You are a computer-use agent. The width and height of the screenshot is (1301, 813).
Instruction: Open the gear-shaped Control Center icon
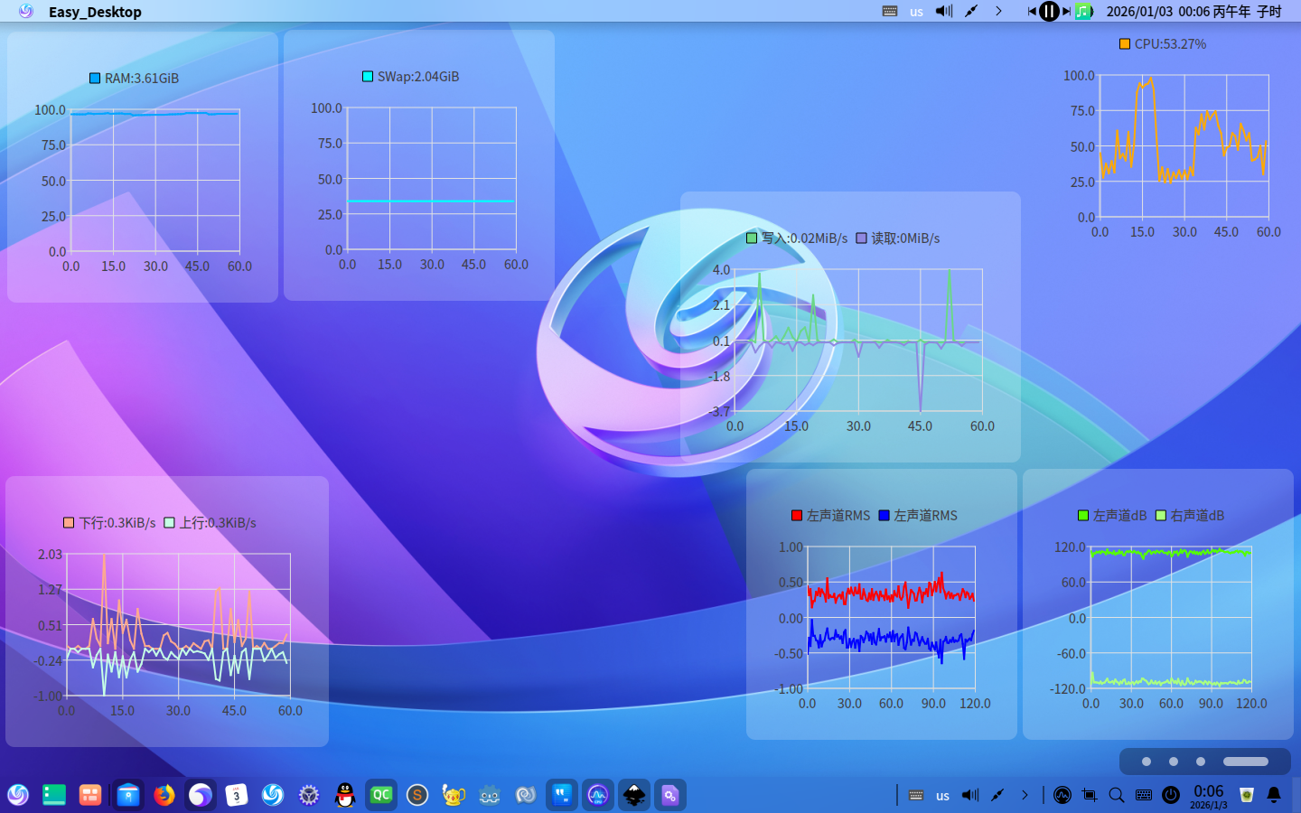(309, 795)
